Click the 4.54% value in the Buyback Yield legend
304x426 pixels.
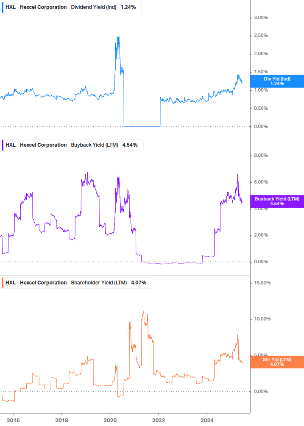pos(130,145)
